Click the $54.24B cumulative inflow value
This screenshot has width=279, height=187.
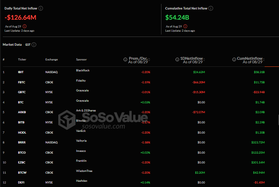point(177,18)
